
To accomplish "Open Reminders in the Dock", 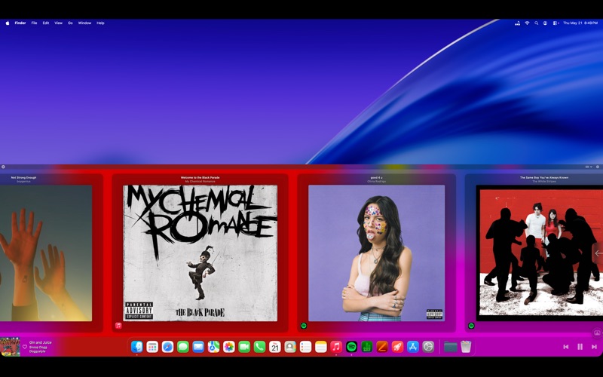I will (305, 347).
